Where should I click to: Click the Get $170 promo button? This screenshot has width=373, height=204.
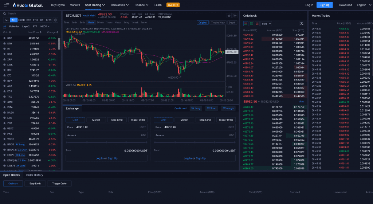click(x=173, y=5)
